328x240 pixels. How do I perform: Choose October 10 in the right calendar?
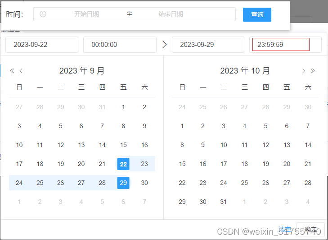(224, 145)
